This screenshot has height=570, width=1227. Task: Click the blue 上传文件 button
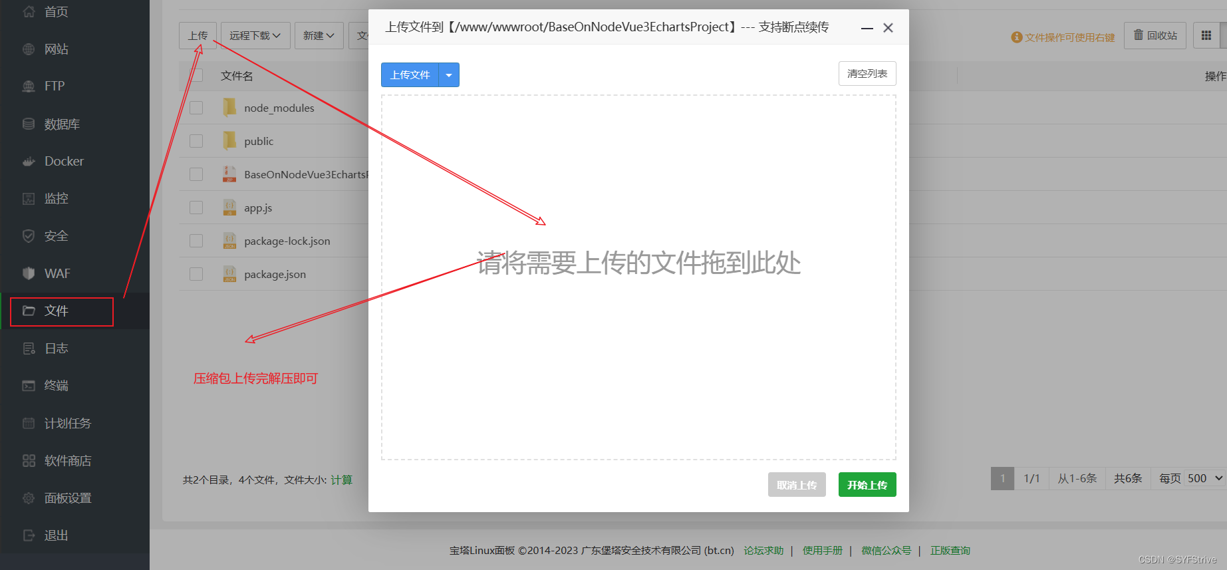(x=410, y=74)
